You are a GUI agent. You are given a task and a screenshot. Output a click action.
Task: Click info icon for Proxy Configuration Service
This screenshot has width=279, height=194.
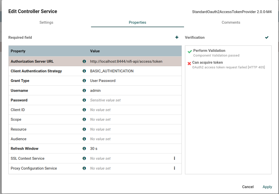pyautogui.click(x=84, y=168)
